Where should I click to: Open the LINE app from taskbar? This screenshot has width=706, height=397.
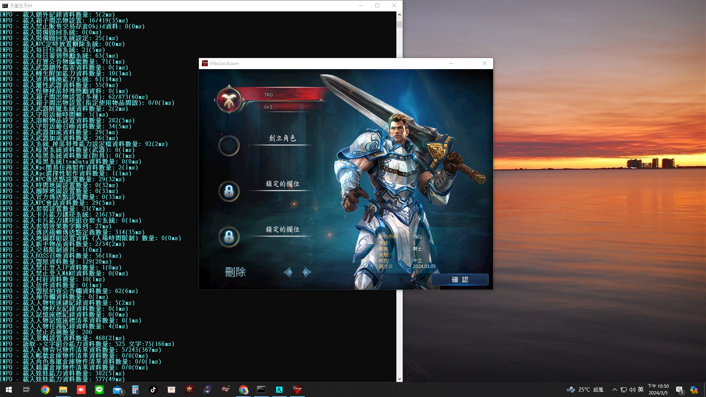point(99,390)
